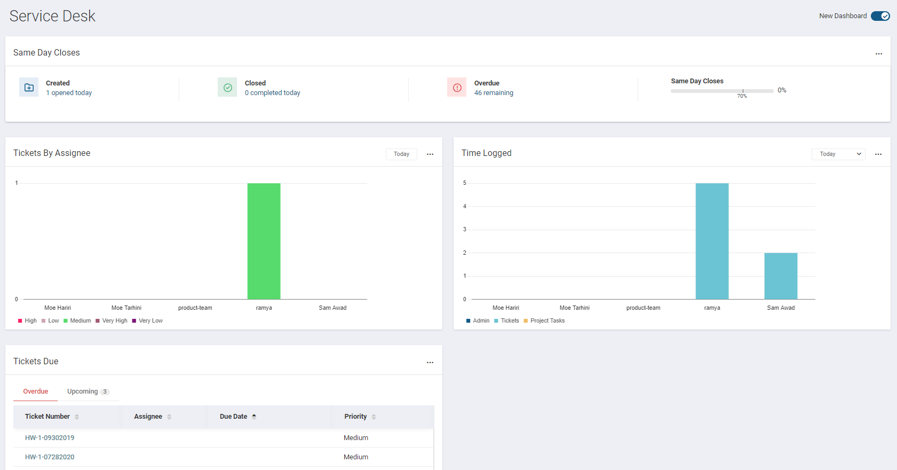The height and width of the screenshot is (470, 897).
Task: Open ticket HW-1-07282020
Action: pos(50,457)
